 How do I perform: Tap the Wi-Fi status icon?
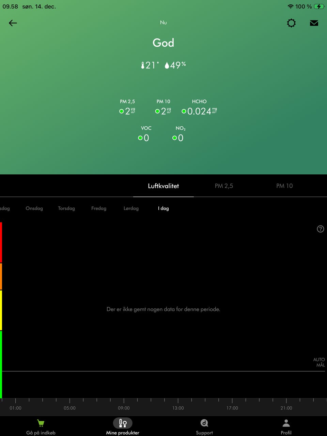coord(291,6)
